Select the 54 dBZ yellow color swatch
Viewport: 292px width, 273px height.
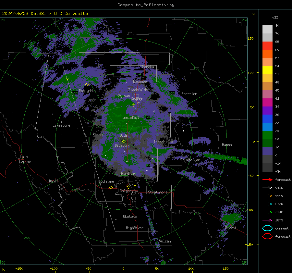click(267, 70)
